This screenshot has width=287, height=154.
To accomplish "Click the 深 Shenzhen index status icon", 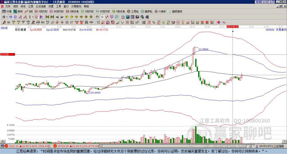I will coord(55,146).
